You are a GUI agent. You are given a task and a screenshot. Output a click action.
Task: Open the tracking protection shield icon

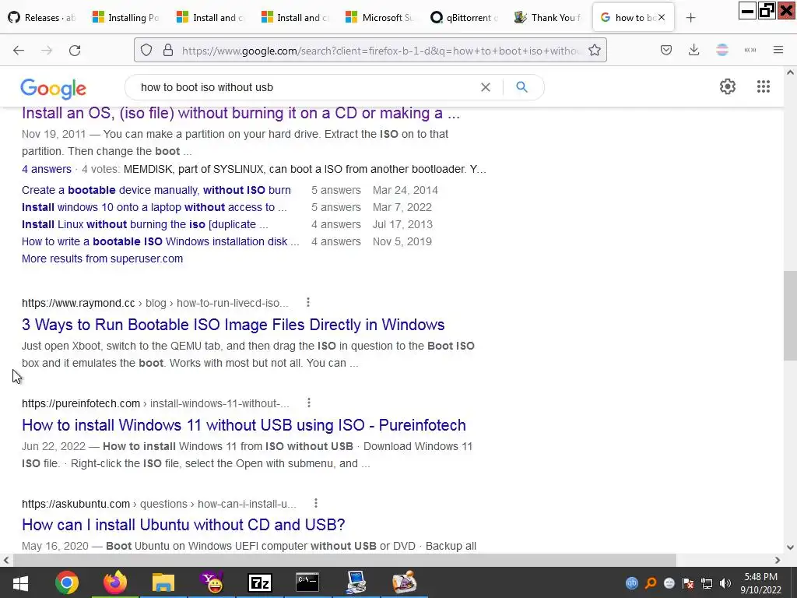(x=146, y=50)
